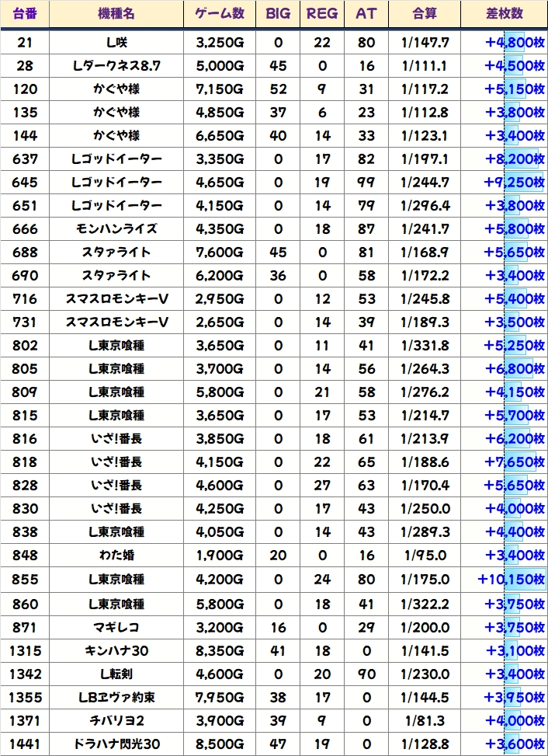The image size is (548, 756).
Task: Click the +6,800枚 difference cell
Action: click(505, 368)
